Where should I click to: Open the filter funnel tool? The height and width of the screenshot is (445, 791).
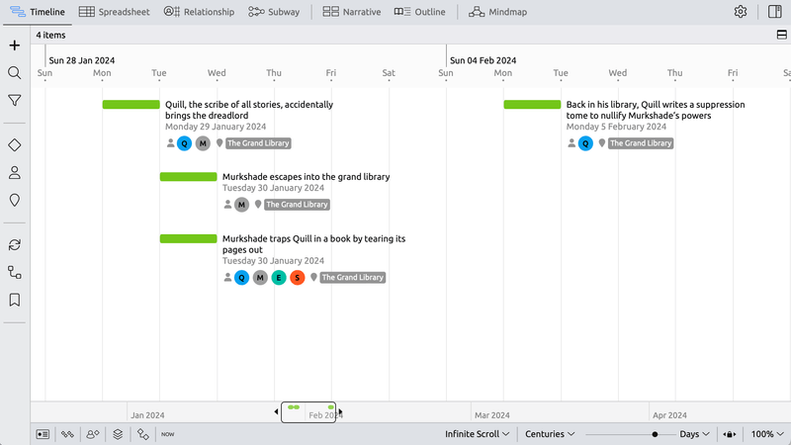(x=15, y=101)
